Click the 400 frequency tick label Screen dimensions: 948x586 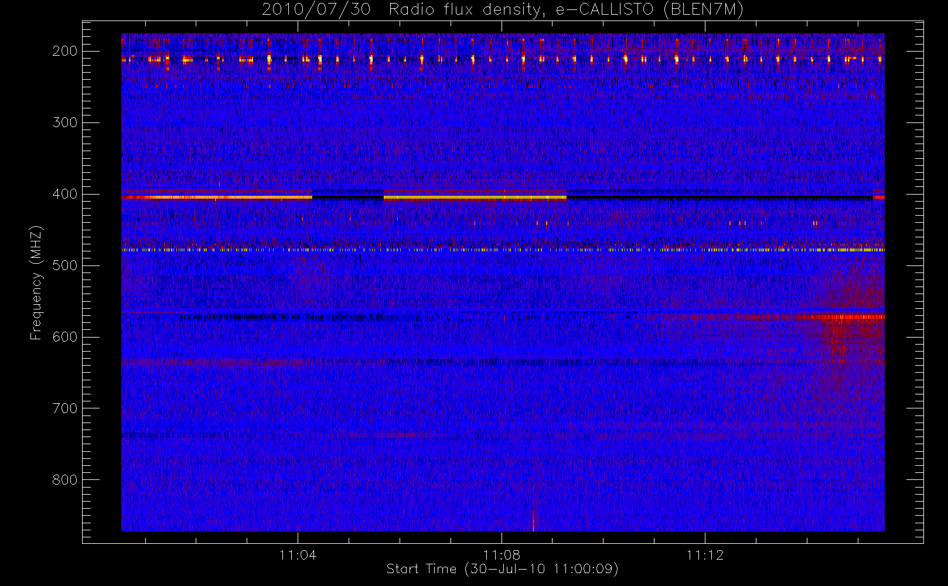(65, 194)
